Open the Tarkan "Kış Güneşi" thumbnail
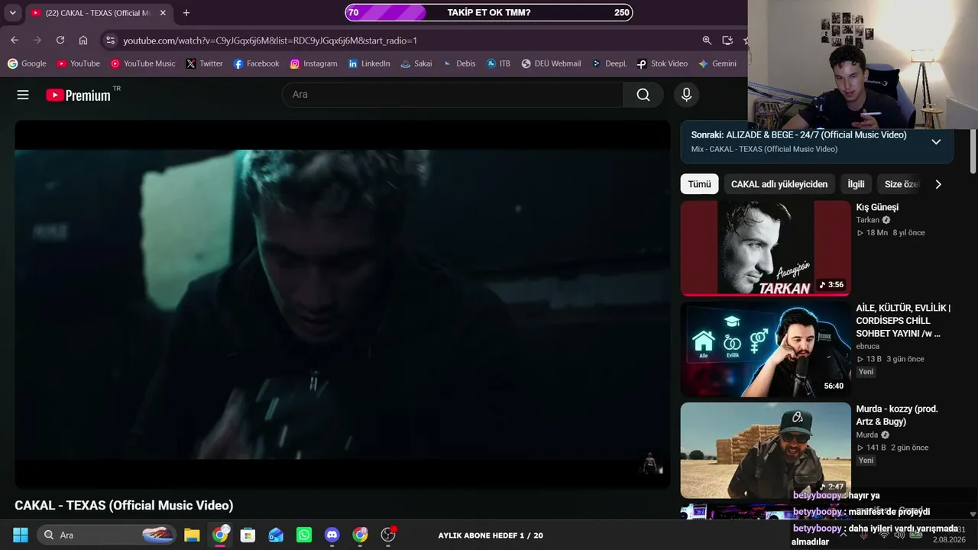This screenshot has height=550, width=978. pos(766,248)
